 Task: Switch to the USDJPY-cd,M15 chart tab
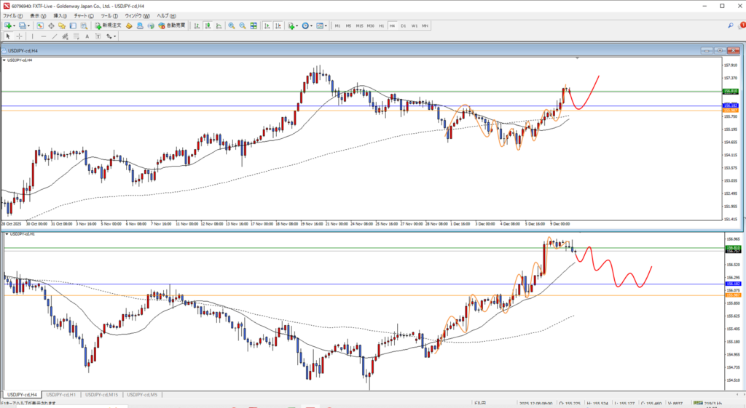pos(101,394)
